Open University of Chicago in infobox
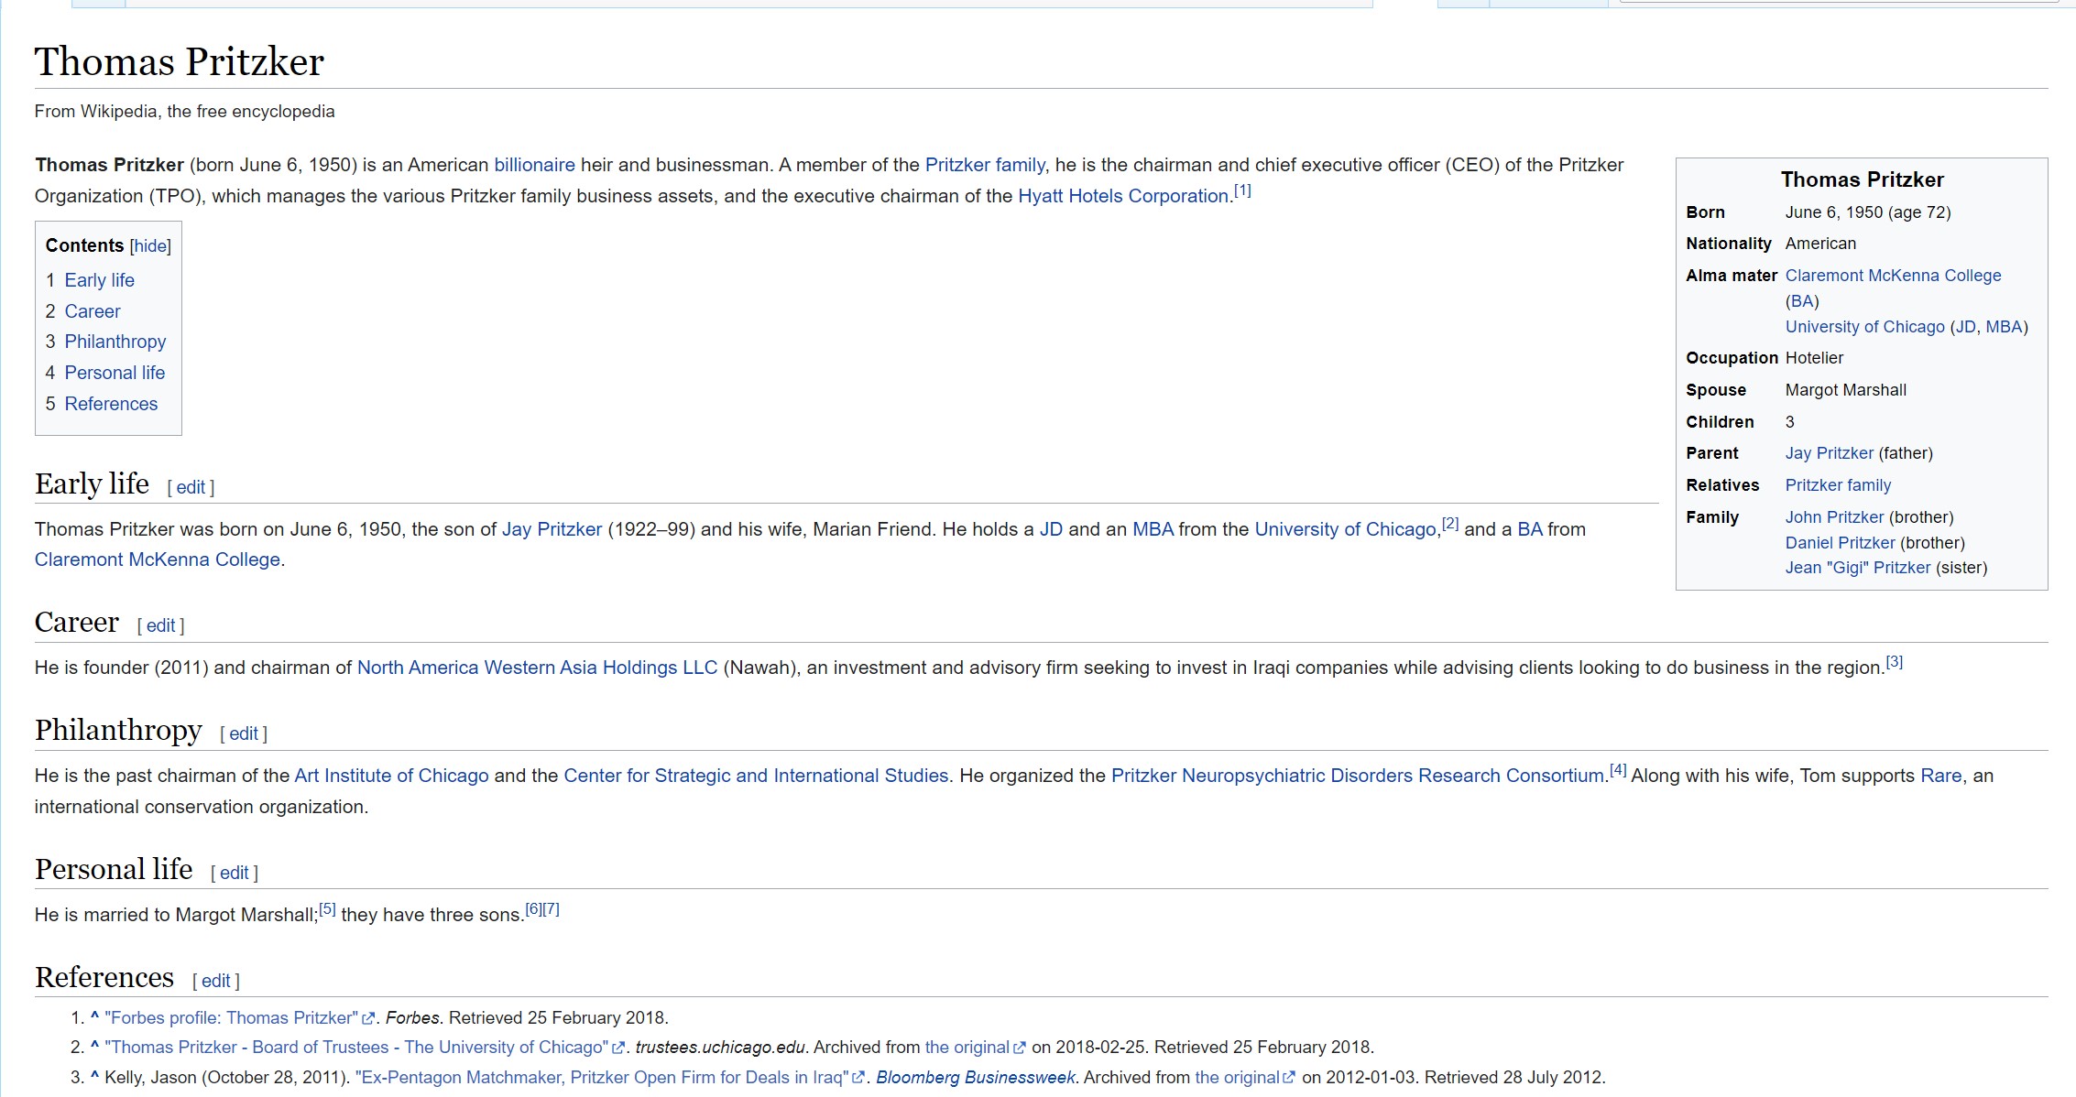Image resolution: width=2076 pixels, height=1097 pixels. [1864, 327]
